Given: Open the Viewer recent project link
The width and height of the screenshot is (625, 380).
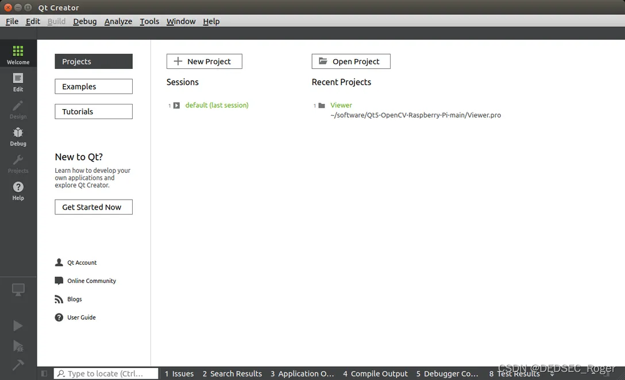Looking at the screenshot, I should click(x=341, y=105).
